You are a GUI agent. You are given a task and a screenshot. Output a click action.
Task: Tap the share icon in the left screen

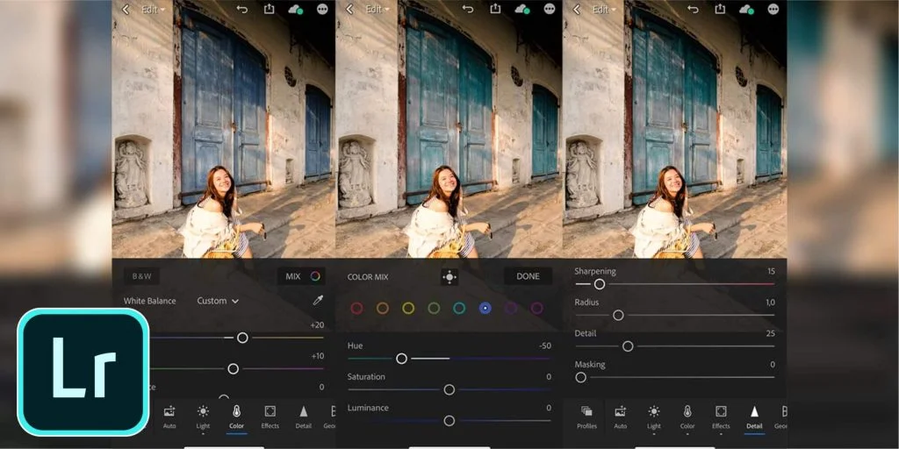click(x=270, y=9)
